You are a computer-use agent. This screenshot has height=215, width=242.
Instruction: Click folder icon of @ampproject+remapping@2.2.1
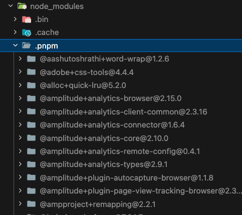tap(31, 204)
